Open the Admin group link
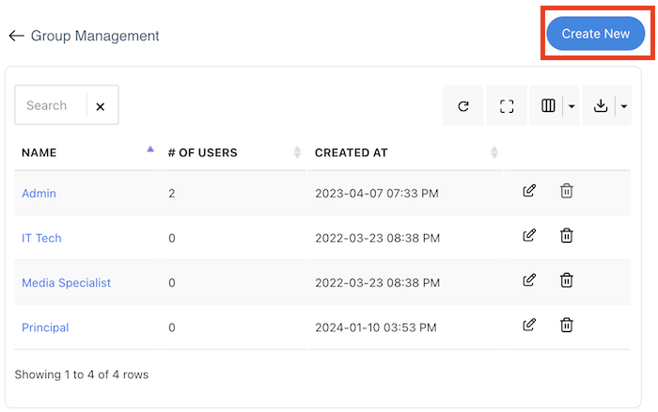This screenshot has width=658, height=412. [x=39, y=193]
